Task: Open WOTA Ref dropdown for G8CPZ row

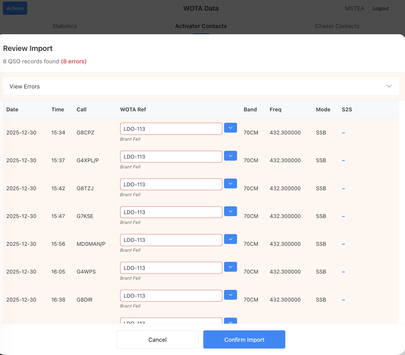Action: [x=230, y=128]
